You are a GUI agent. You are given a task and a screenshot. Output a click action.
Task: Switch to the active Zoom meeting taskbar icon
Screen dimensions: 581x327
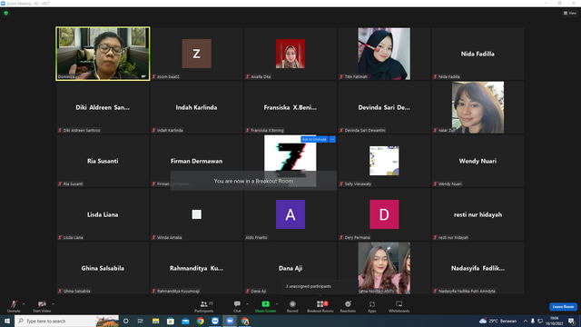pyautogui.click(x=230, y=321)
